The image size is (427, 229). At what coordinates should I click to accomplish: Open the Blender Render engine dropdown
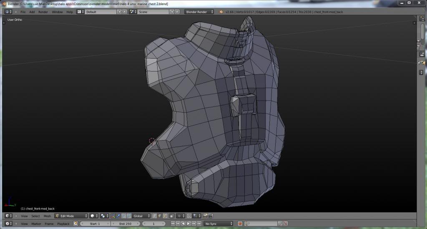coord(199,12)
